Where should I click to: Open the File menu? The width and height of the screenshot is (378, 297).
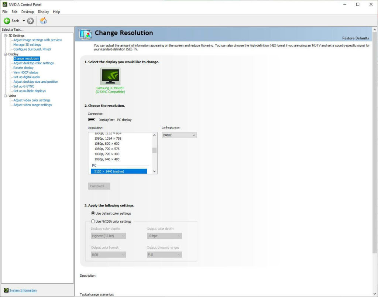click(x=5, y=12)
